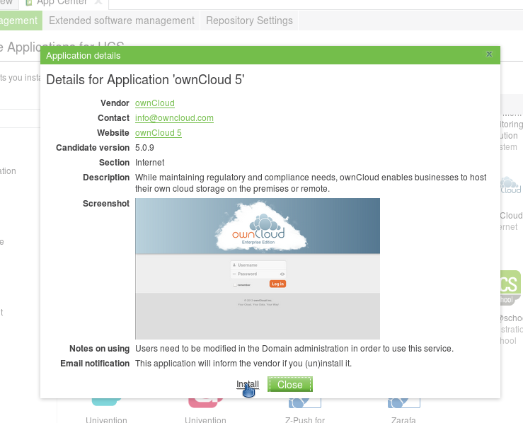Select the pink Univention app icon
The width and height of the screenshot is (523, 423).
[205, 402]
